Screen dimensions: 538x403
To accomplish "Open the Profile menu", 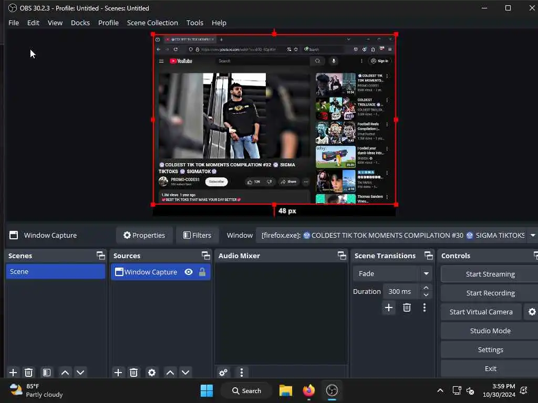I will coord(108,23).
